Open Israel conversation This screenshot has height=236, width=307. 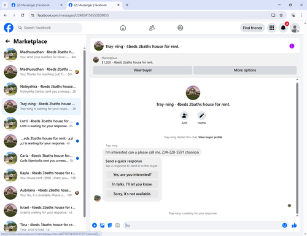tap(41, 210)
